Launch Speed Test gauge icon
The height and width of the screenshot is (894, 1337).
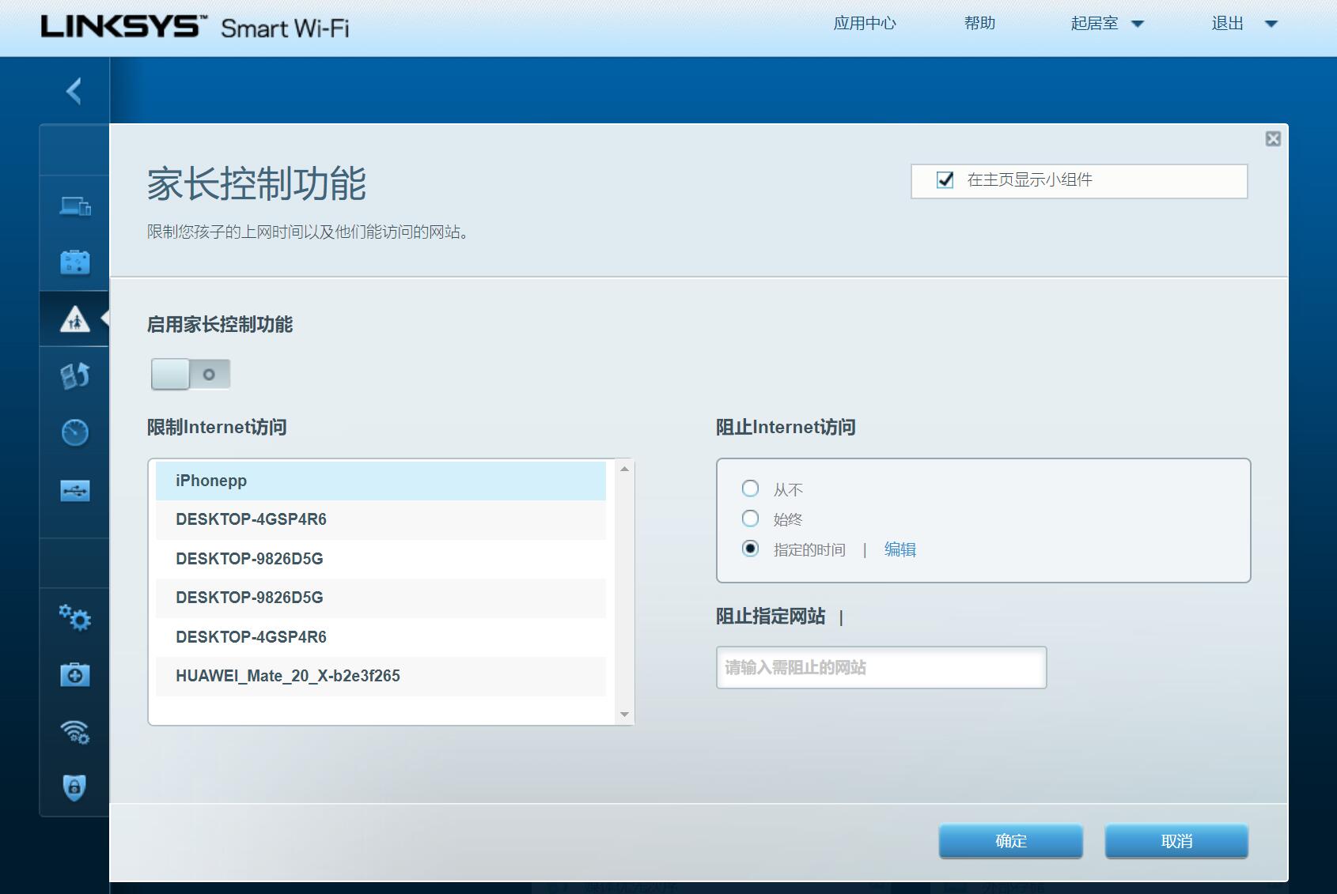75,432
